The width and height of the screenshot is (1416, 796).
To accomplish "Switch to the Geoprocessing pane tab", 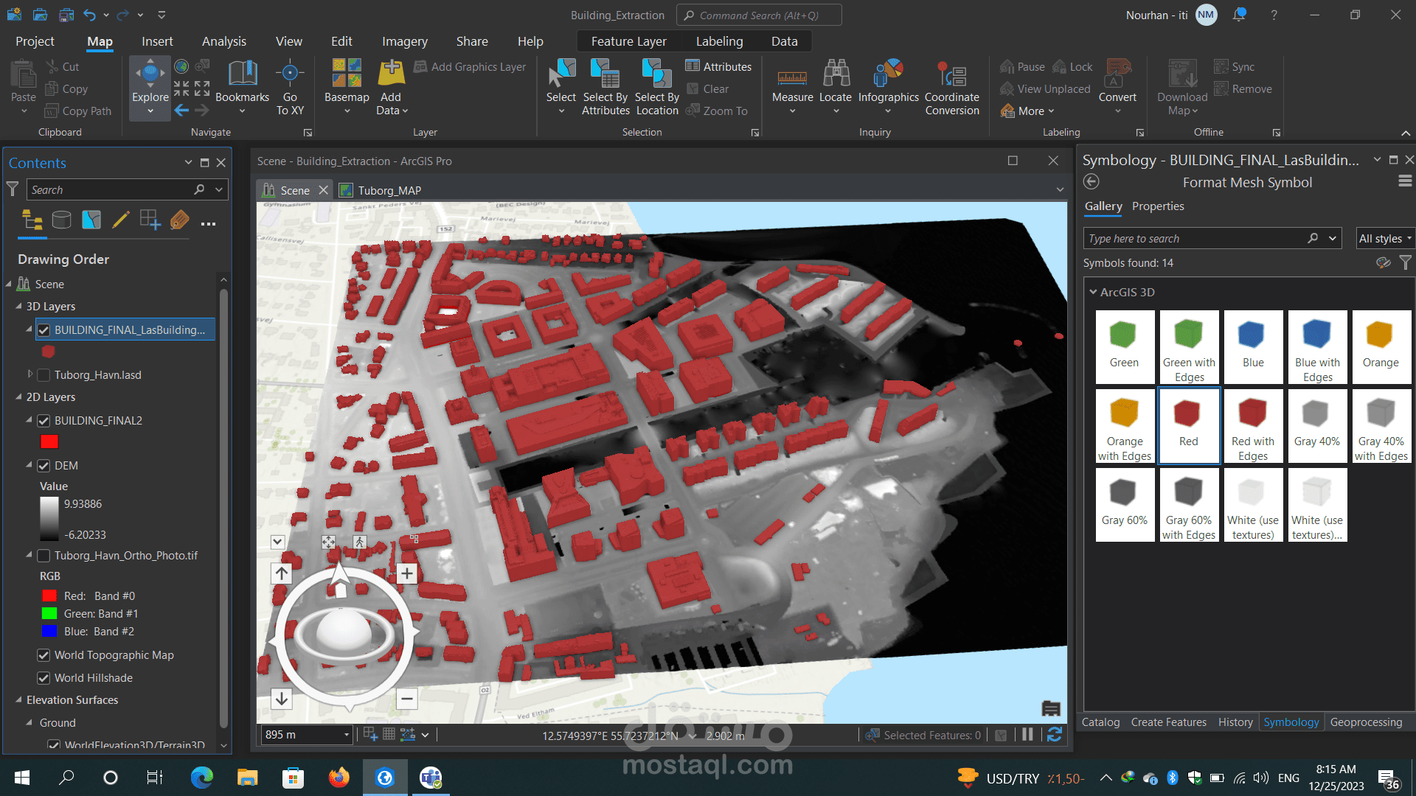I will (x=1366, y=722).
